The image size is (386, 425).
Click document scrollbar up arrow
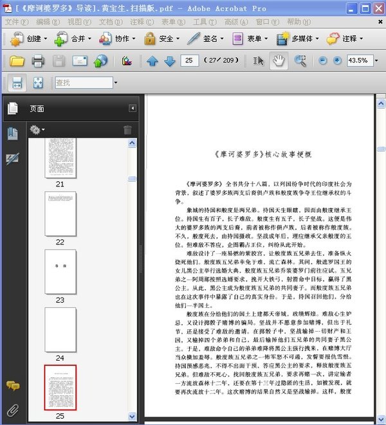[x=381, y=104]
